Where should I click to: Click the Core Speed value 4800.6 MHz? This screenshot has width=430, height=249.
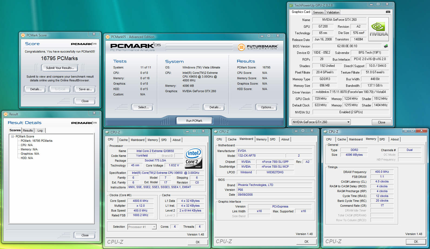coord(141,201)
